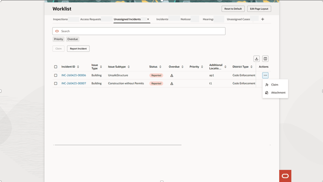Select the Unassigned Incidents tab
Viewport: 323px width, 182px height.
click(127, 19)
